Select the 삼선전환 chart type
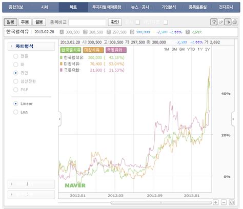 click(x=16, y=81)
